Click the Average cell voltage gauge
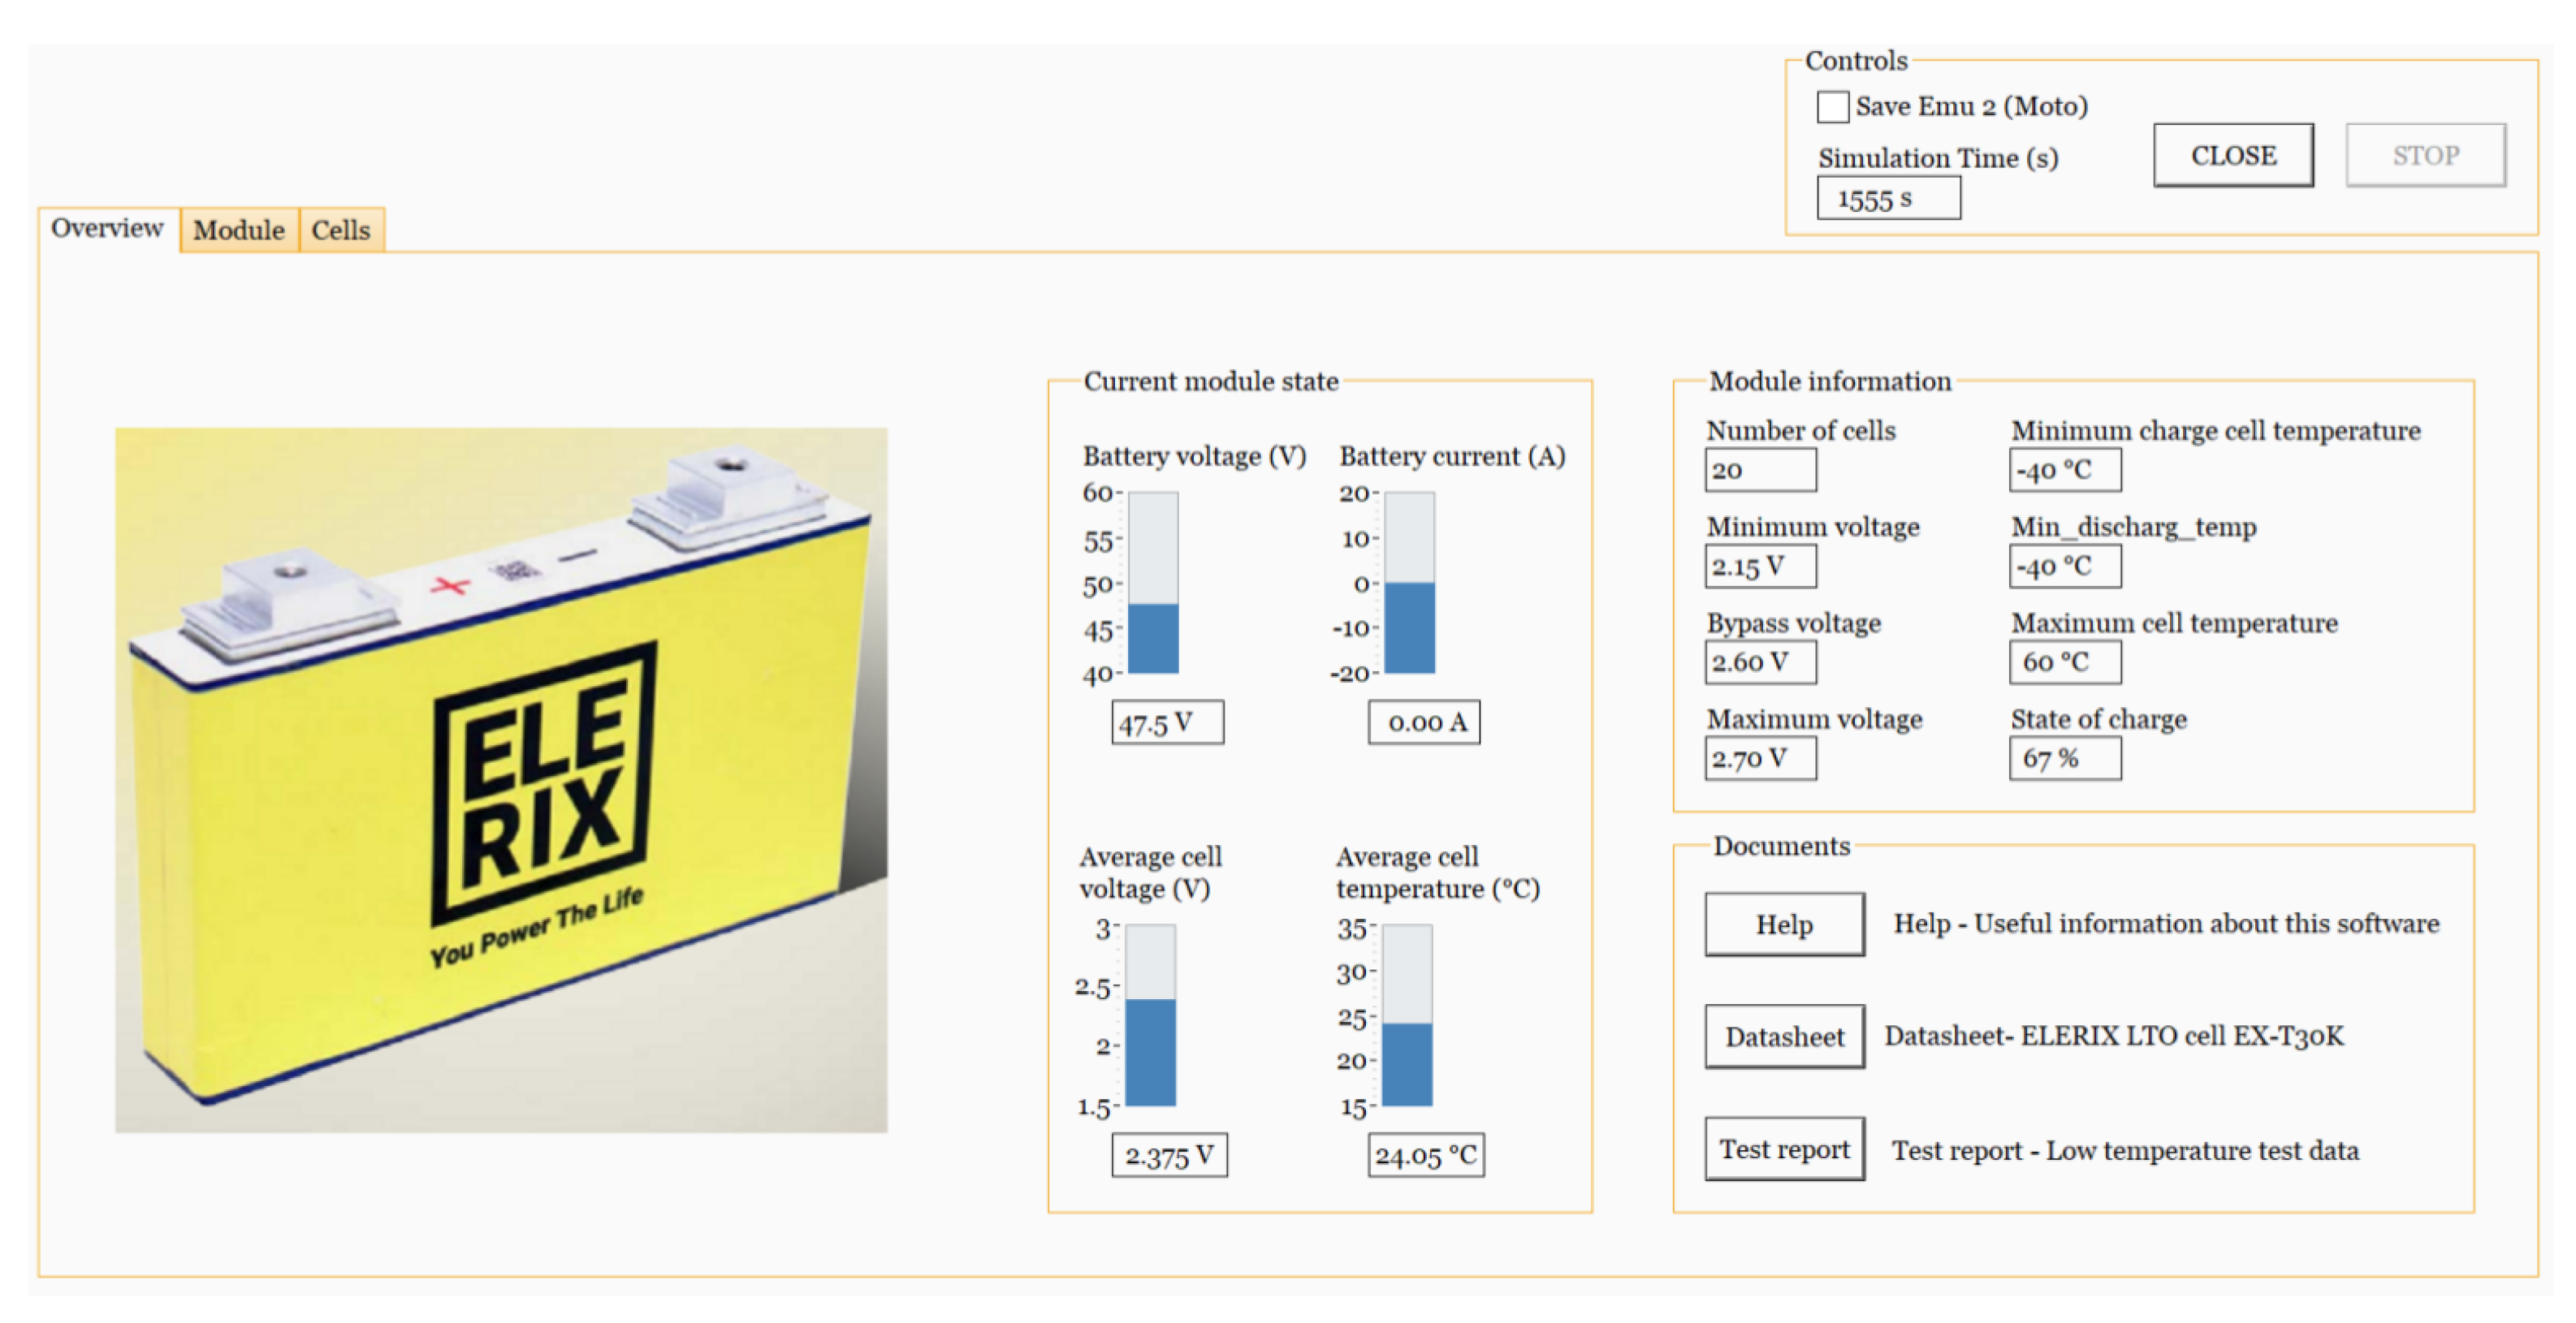Image resolution: width=2576 pixels, height=1323 pixels. (1150, 1015)
